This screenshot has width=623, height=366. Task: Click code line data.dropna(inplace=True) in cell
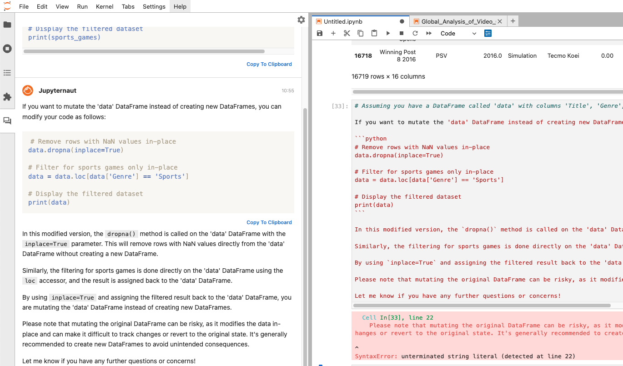pos(399,155)
